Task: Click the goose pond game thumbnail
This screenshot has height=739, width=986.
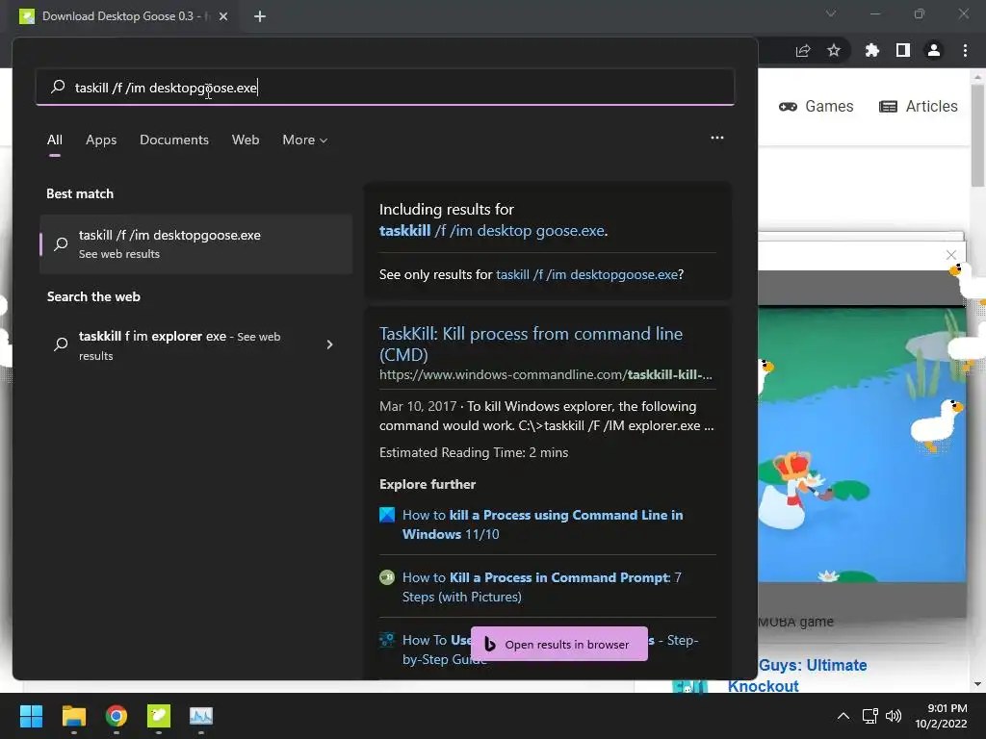Action: (x=862, y=445)
